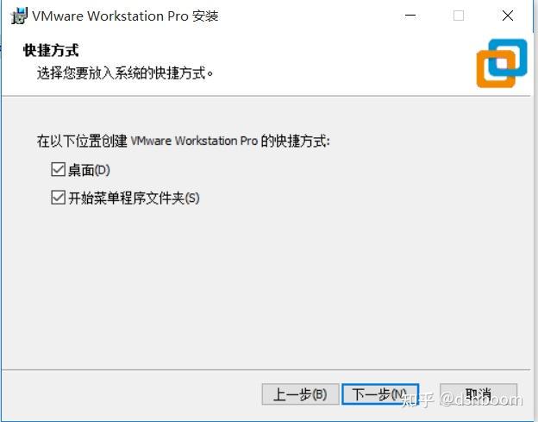Viewport: 538px width, 422px height.
Task: Go back with the 上一步(B) button
Action: pos(300,394)
